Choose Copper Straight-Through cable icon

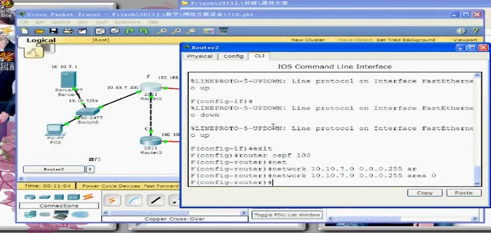click(x=155, y=200)
